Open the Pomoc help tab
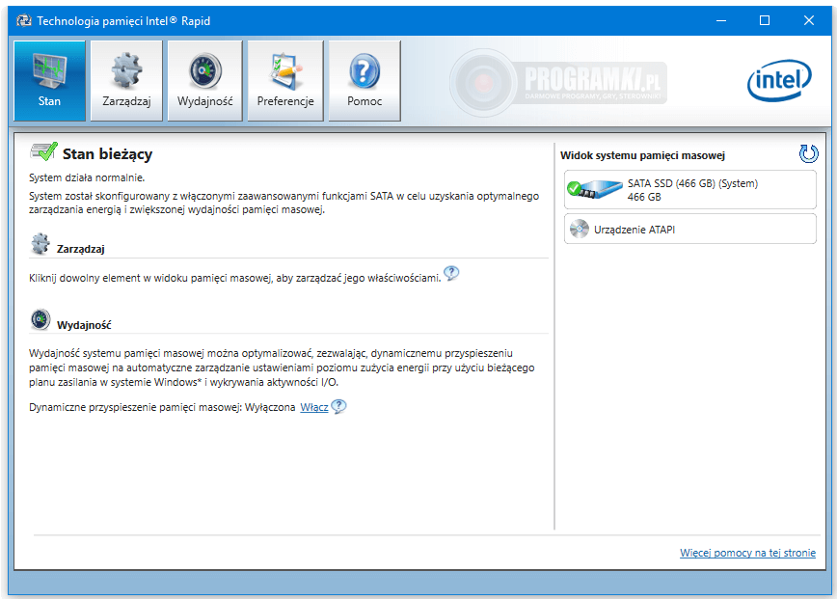This screenshot has width=837, height=599. pyautogui.click(x=364, y=81)
